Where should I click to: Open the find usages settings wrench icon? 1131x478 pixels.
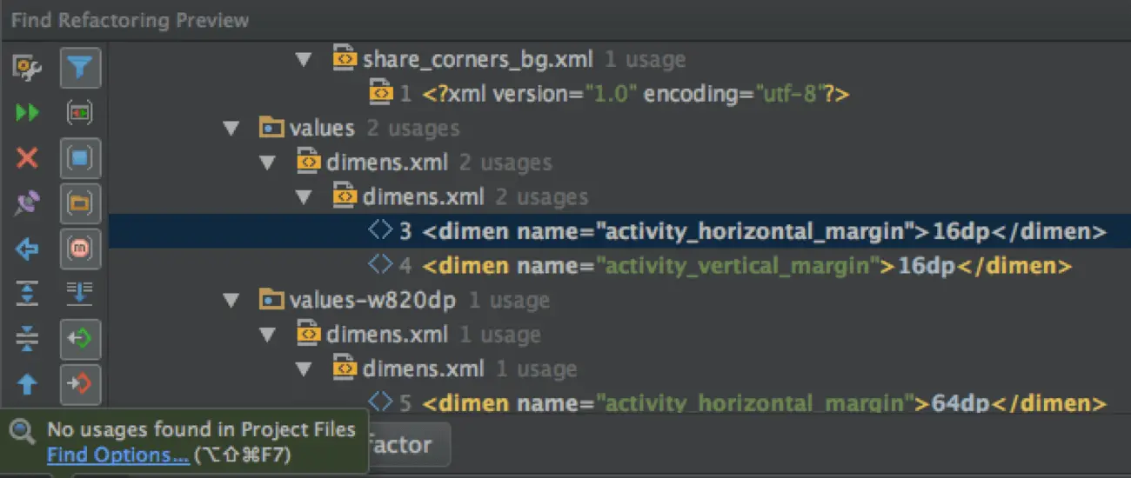[x=28, y=67]
